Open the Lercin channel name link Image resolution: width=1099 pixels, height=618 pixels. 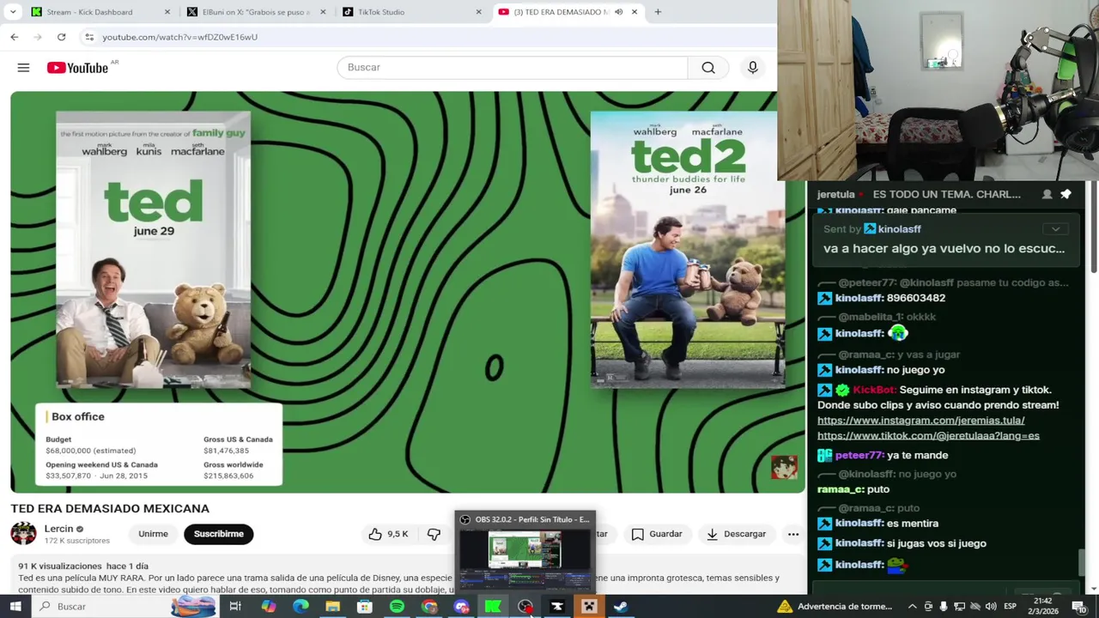pos(59,529)
